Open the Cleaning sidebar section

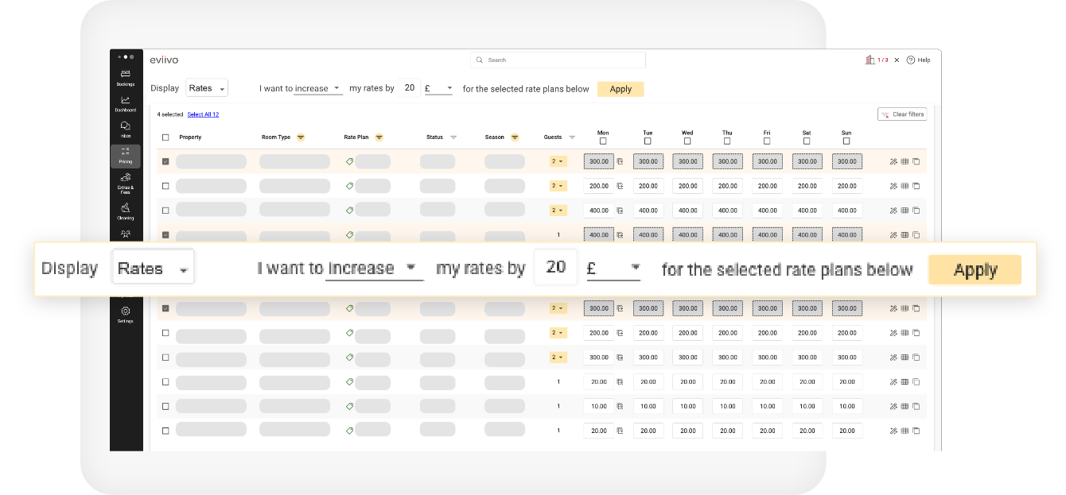[x=126, y=211]
